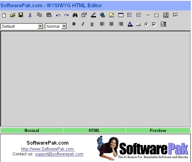Click the Paste clipboard icon
This screenshot has height=162, width=192.
pyautogui.click(x=49, y=15)
